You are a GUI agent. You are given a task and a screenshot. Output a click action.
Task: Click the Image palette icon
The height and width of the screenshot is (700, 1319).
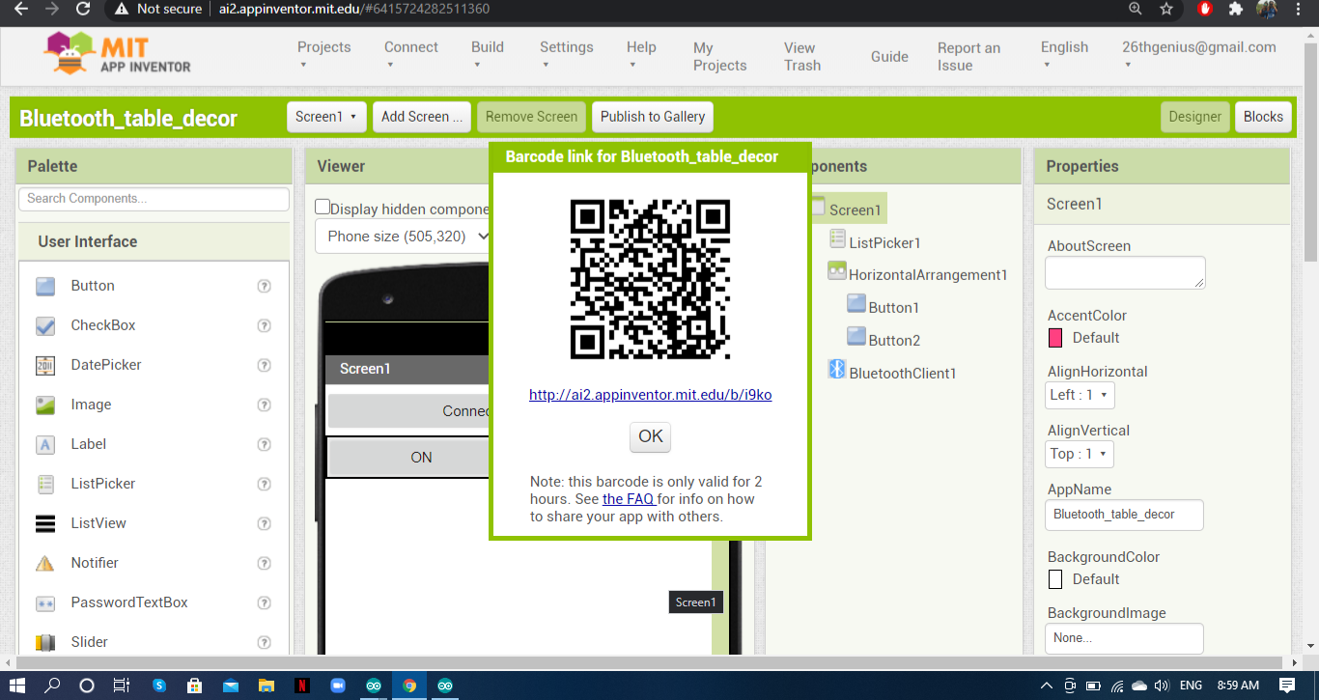45,405
